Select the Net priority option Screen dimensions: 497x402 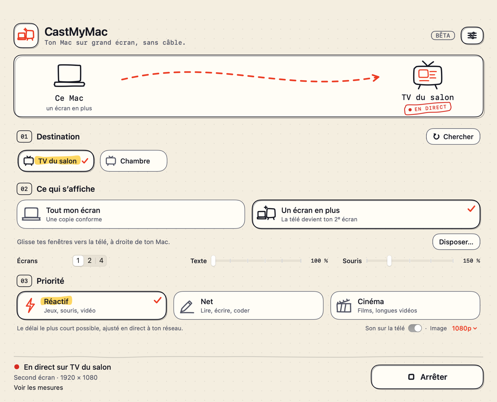point(248,305)
